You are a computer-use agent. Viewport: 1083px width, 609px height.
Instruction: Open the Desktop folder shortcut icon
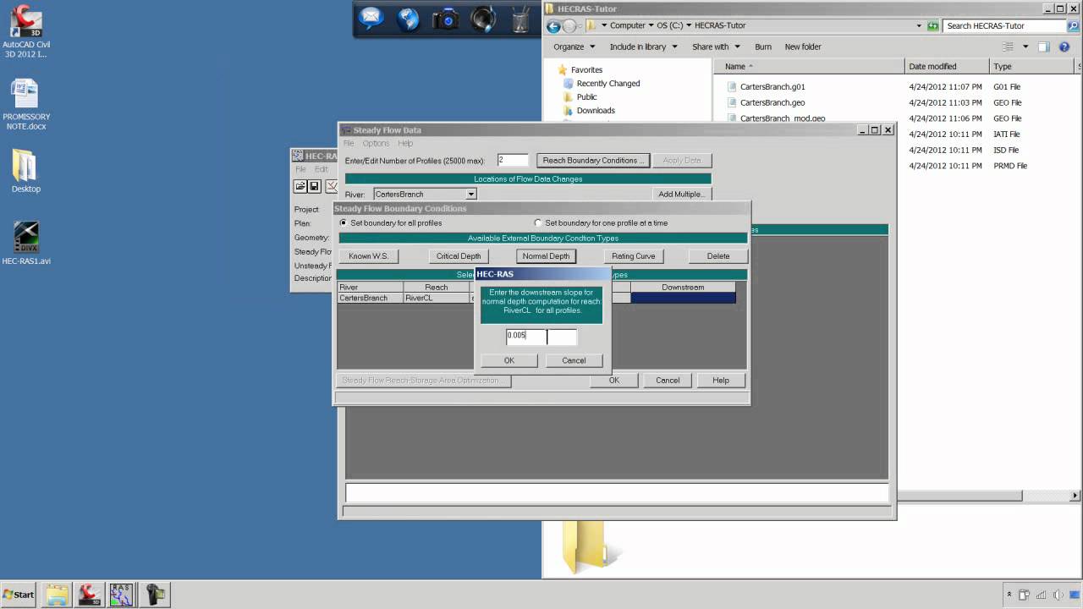[25, 171]
